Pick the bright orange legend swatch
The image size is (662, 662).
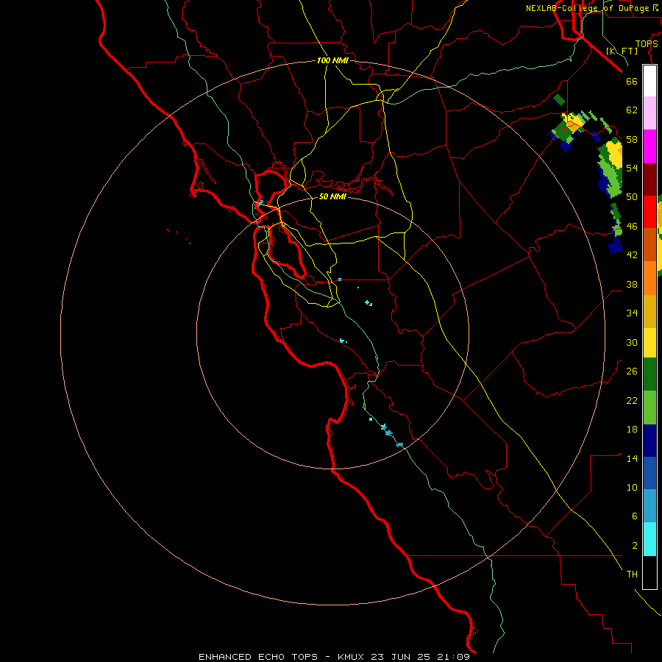click(649, 278)
